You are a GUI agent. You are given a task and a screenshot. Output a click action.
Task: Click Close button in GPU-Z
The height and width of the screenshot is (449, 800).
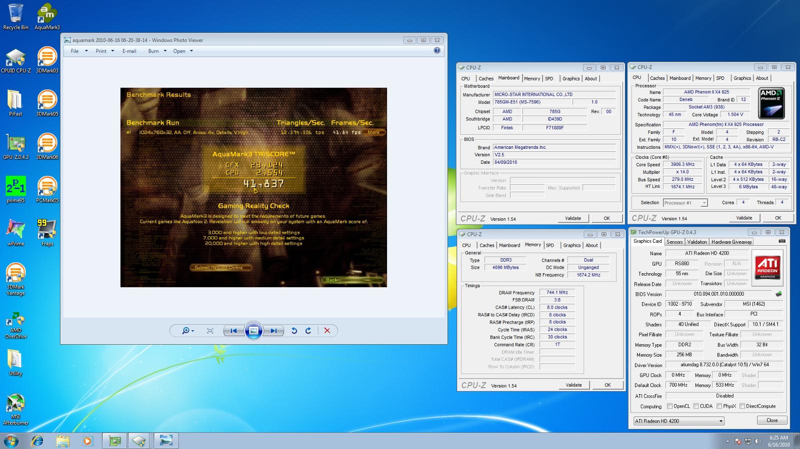pos(772,421)
